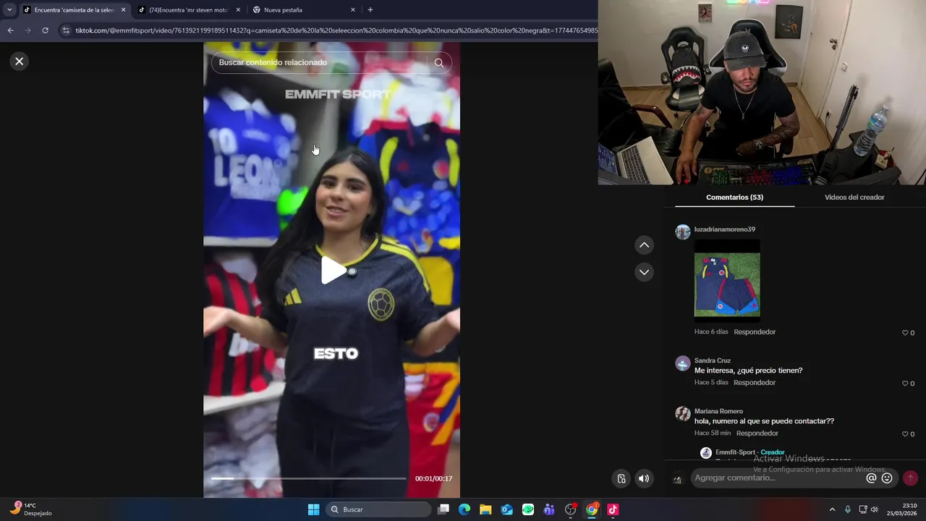Click the TikTok URL address bar
926x521 pixels.
coord(336,30)
